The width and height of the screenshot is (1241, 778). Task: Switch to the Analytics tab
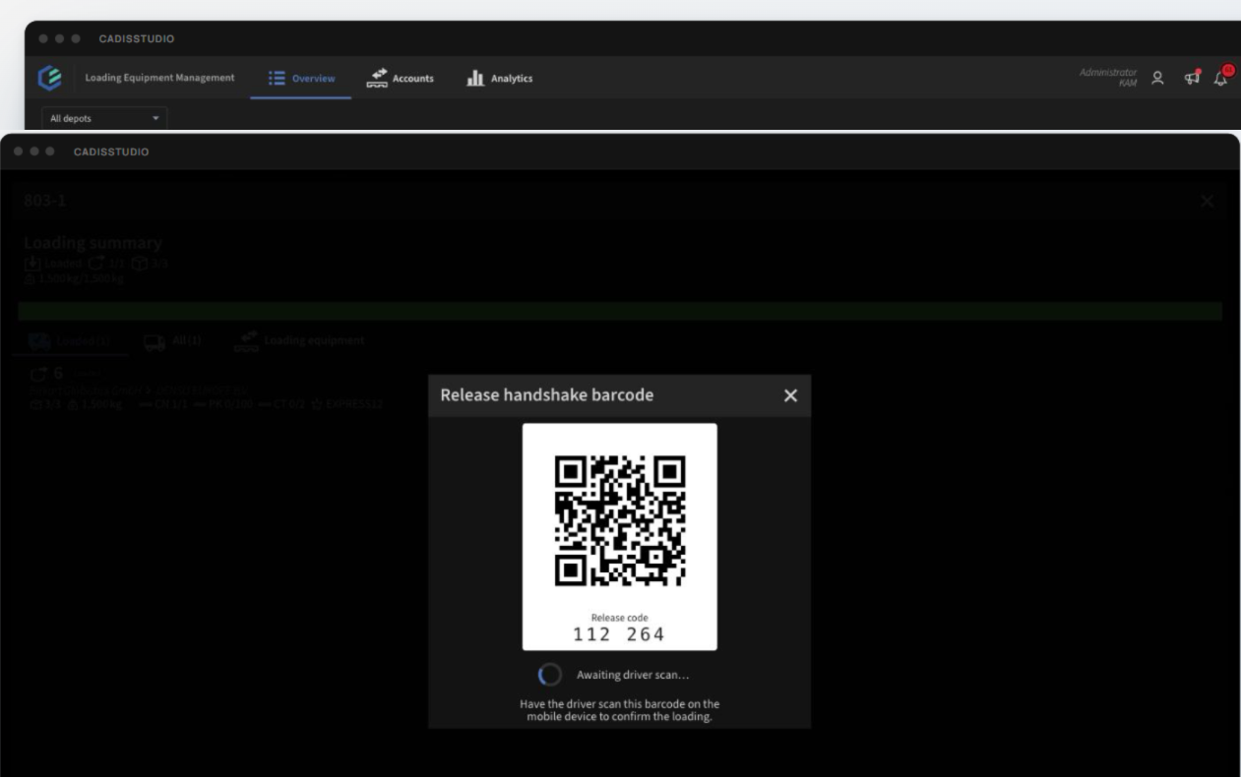click(x=499, y=79)
